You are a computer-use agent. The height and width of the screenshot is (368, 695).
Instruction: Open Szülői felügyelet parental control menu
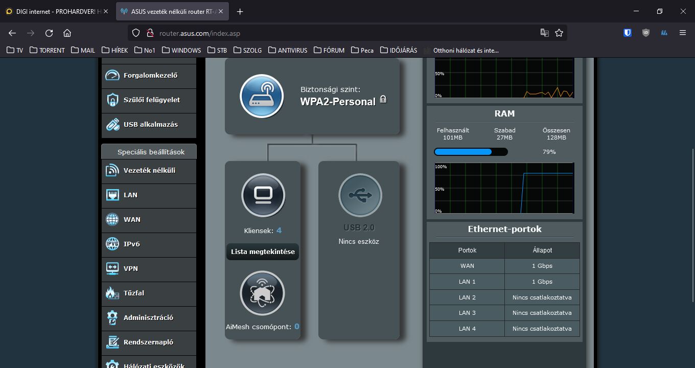pos(149,100)
